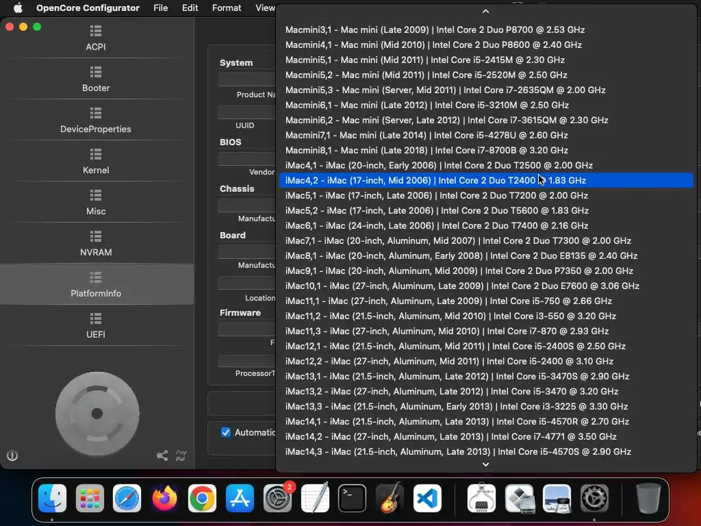Screen dimensions: 701x526
Task: Open App Store from the Dock
Action: tap(240, 498)
